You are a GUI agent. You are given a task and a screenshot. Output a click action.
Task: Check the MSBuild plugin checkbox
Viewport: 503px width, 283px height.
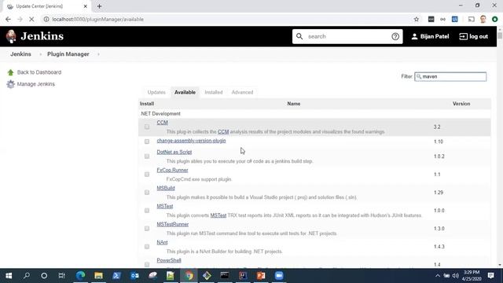pos(147,192)
